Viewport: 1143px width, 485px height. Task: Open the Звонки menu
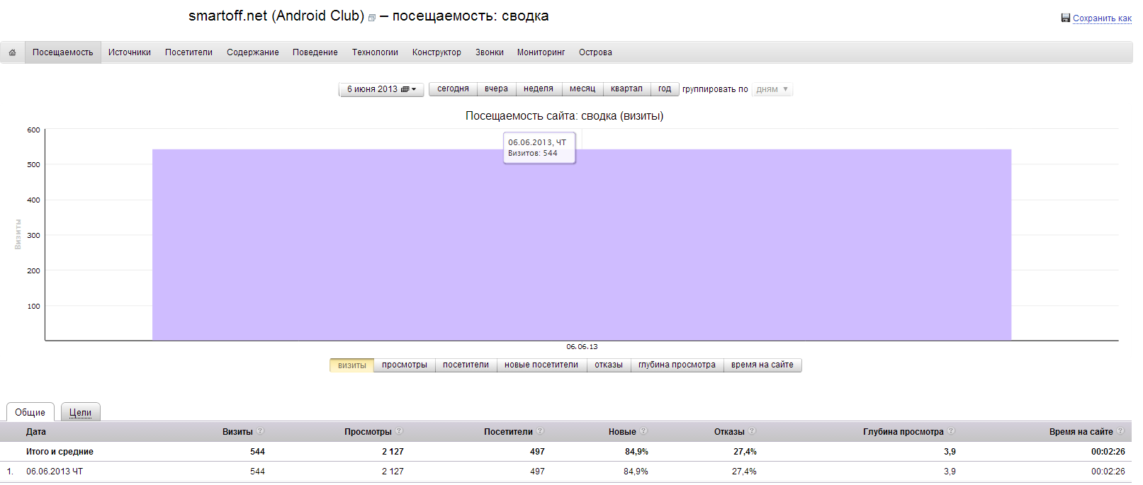tap(490, 52)
